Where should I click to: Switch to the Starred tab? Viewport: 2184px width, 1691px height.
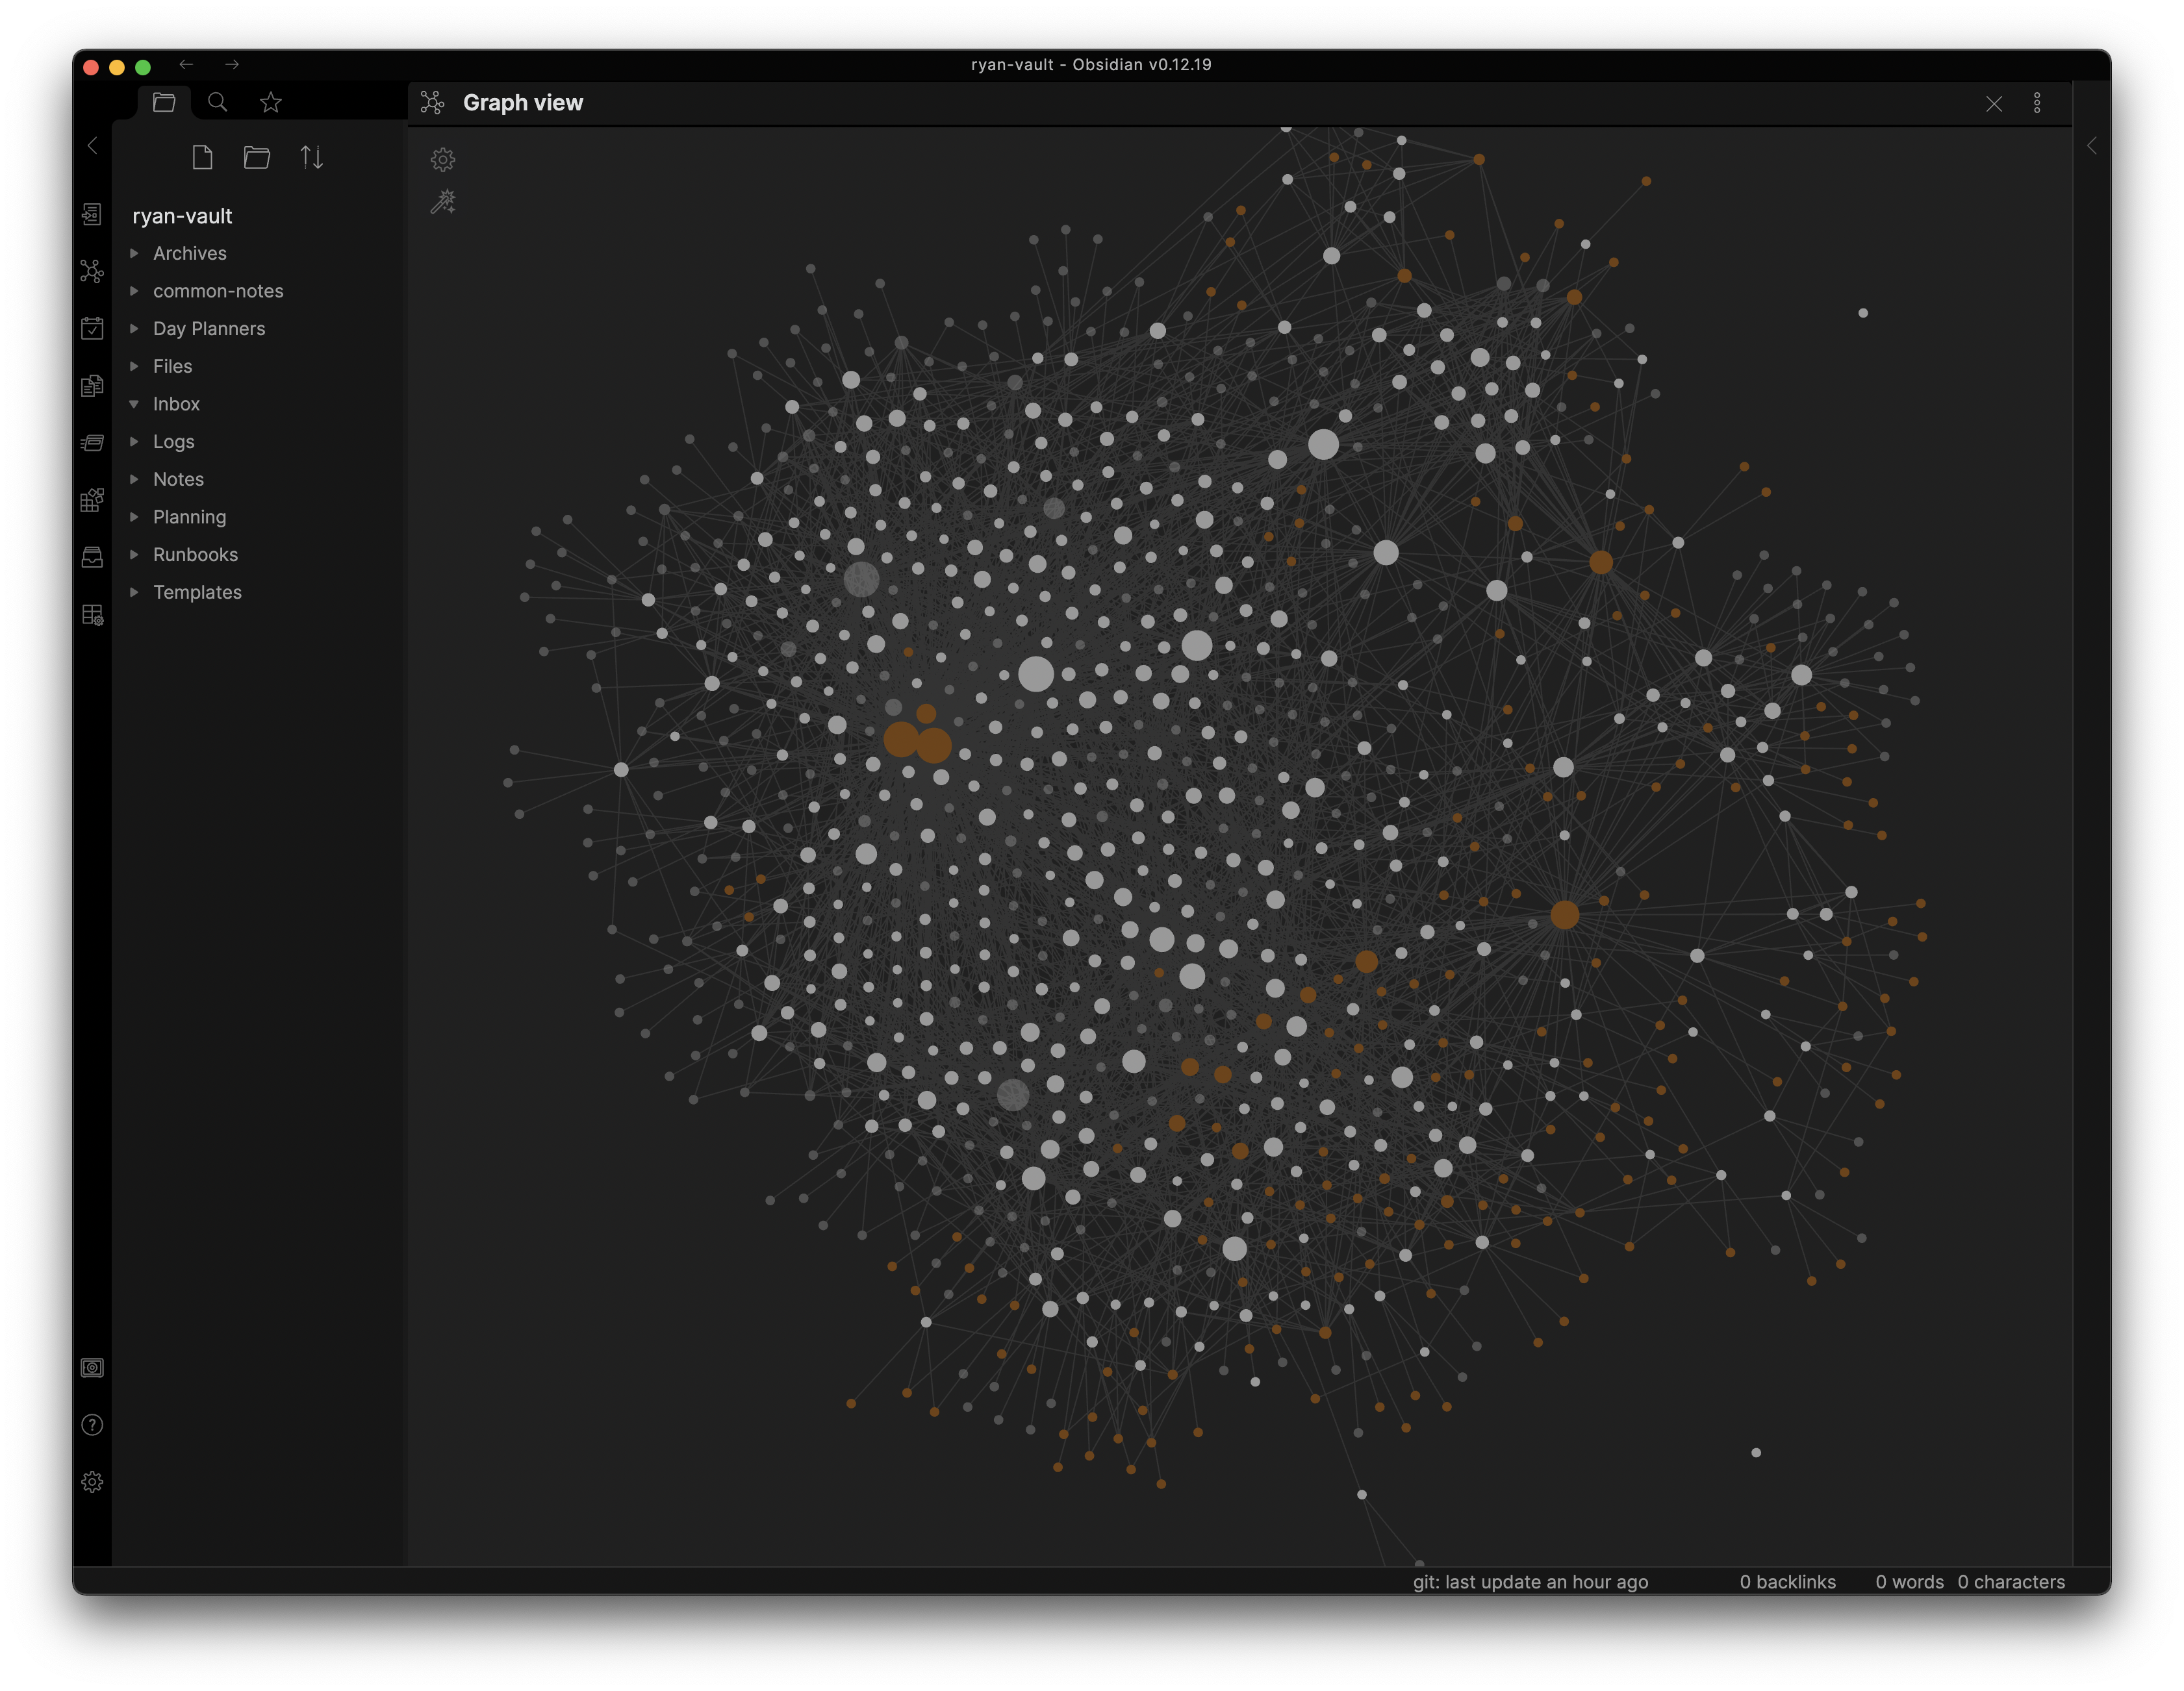point(271,102)
